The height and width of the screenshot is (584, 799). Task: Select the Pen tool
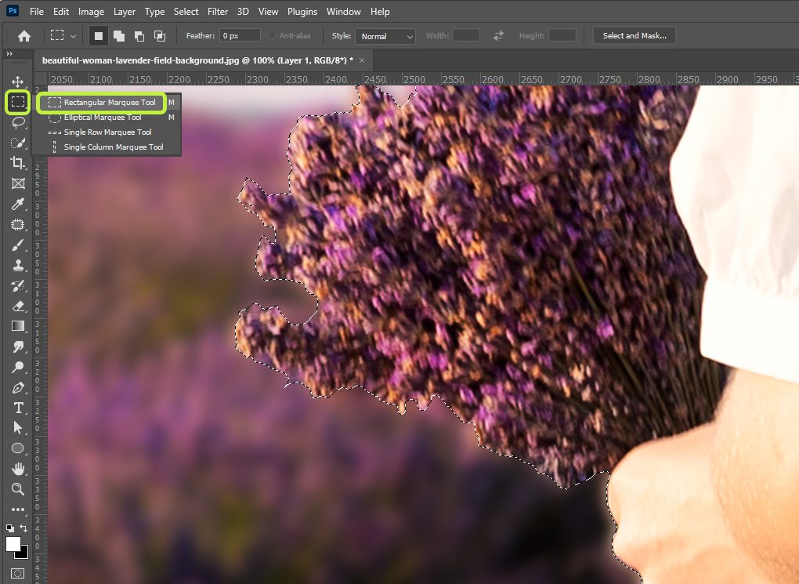click(18, 387)
